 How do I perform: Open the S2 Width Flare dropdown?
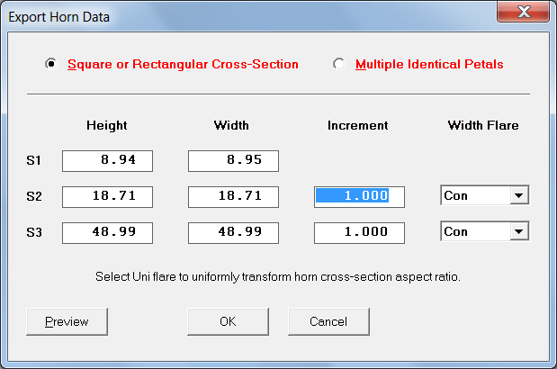coord(518,195)
